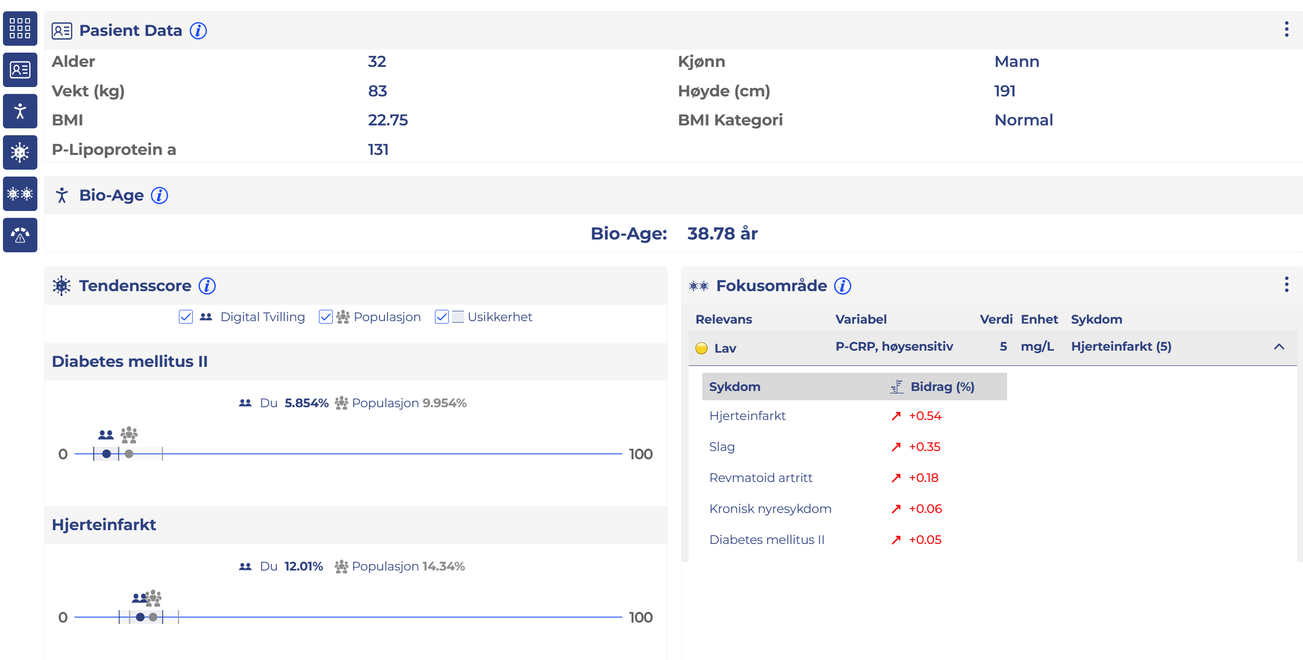Open the Bio-Age section via sidebar person icon
The height and width of the screenshot is (660, 1303).
pyautogui.click(x=20, y=111)
